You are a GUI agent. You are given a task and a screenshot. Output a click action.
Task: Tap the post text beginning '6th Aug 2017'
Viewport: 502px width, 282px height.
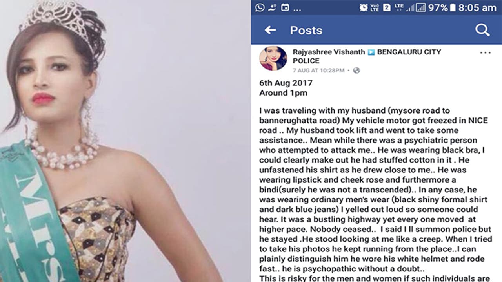286,83
